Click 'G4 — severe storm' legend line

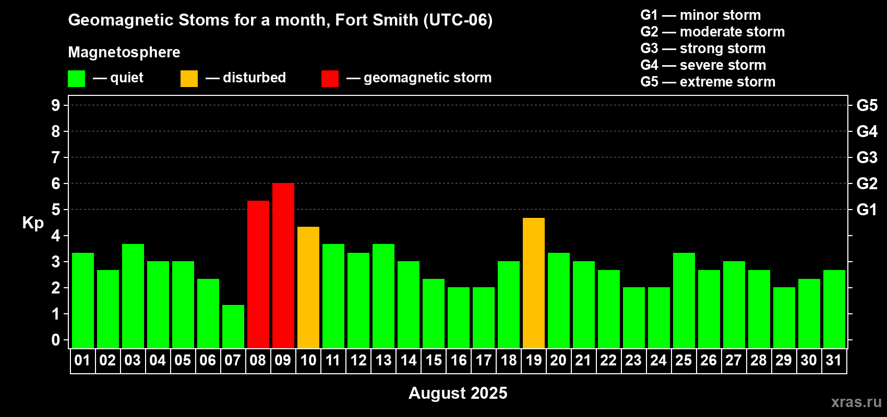click(703, 65)
